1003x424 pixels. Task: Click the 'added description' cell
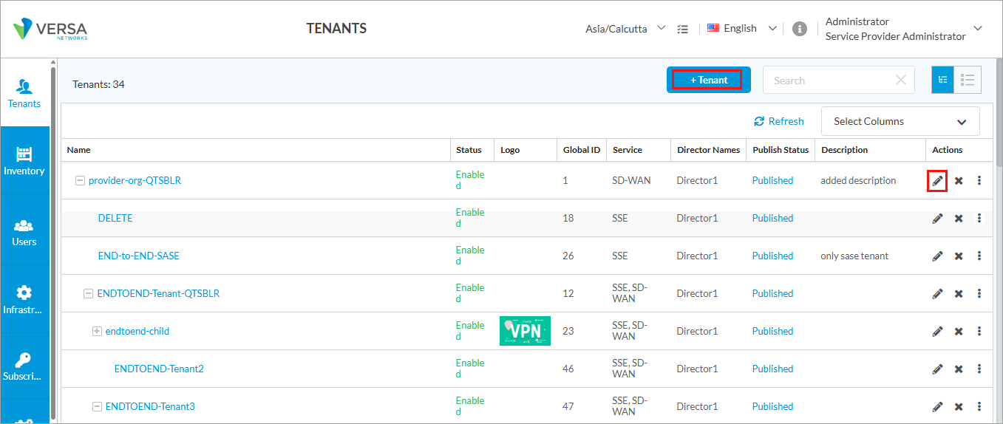click(858, 180)
